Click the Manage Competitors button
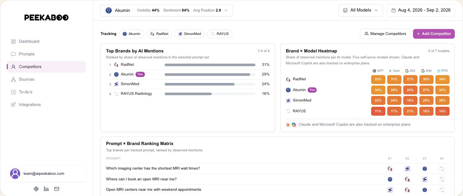463x196 pixels. (x=385, y=34)
